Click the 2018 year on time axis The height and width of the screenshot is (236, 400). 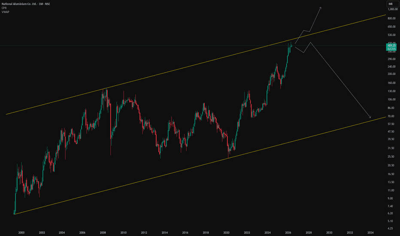pos(206,233)
